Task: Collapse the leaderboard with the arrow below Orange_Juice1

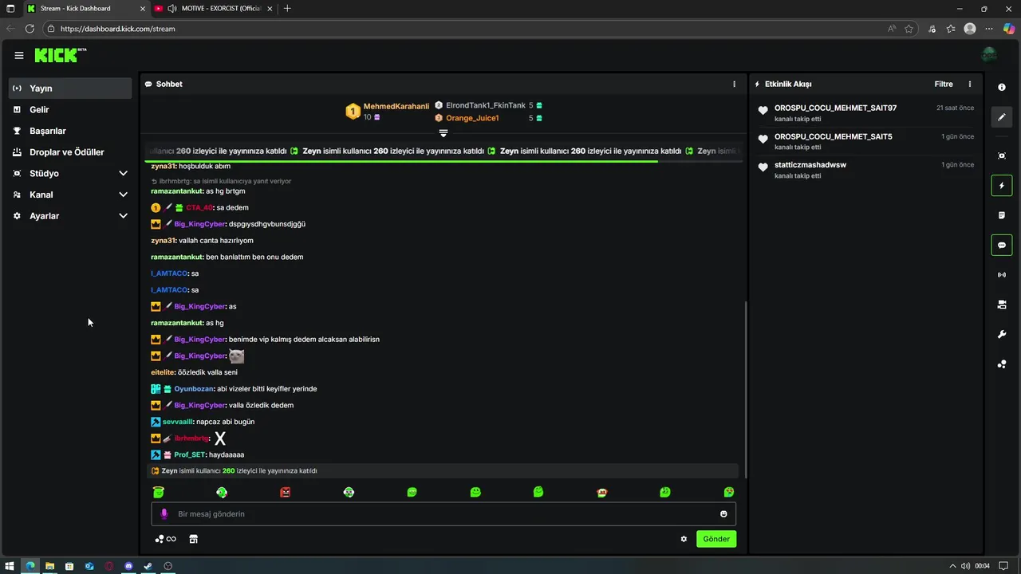Action: 443,133
